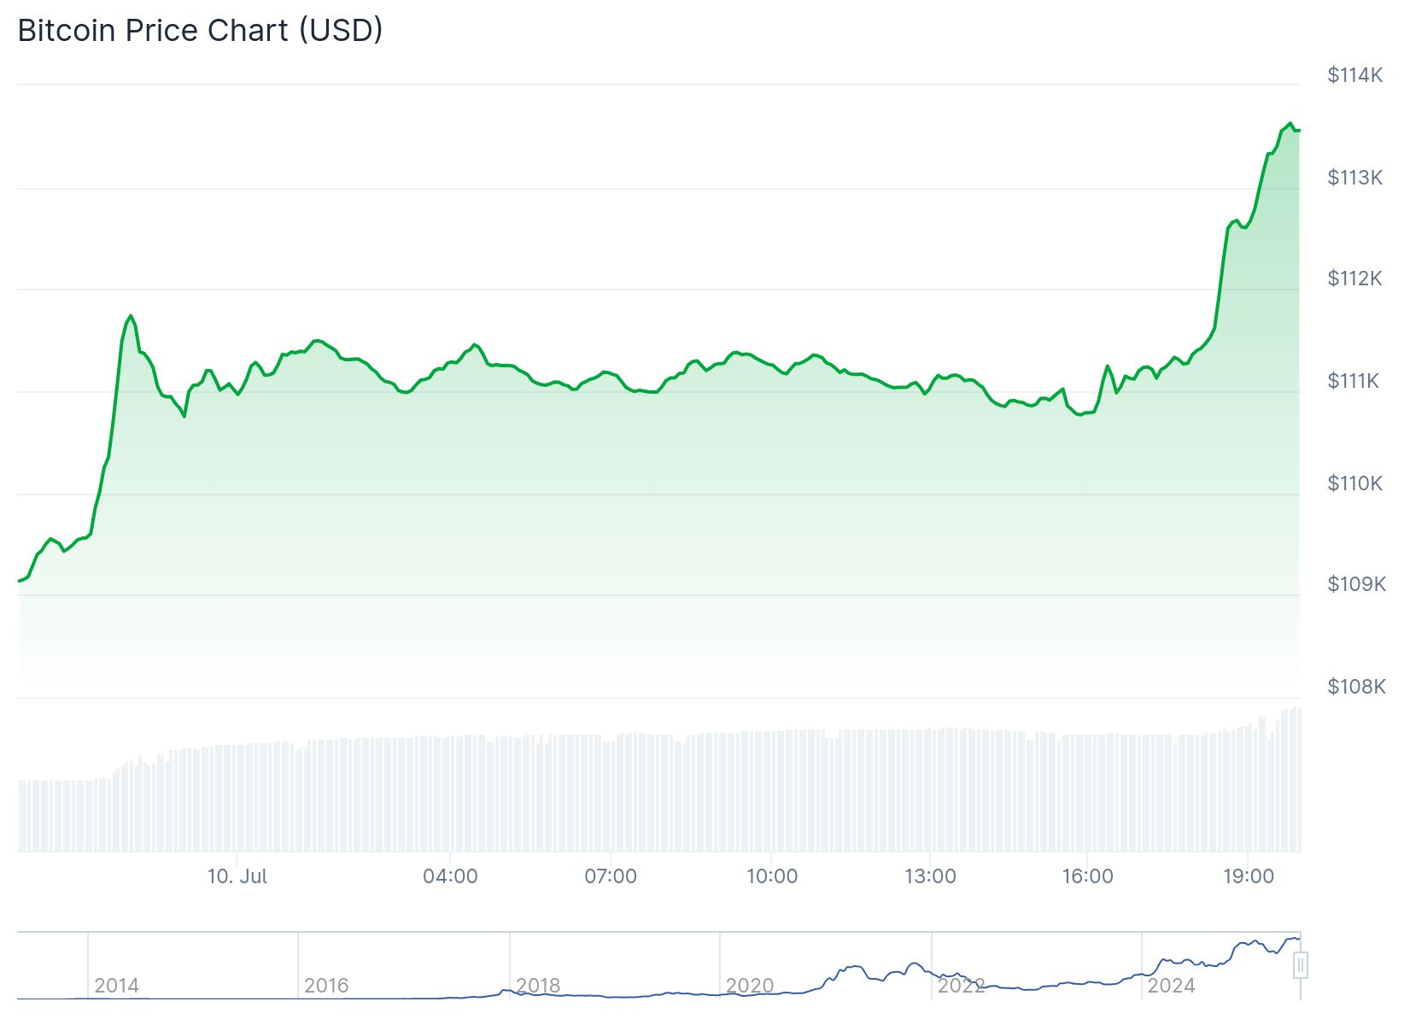Select the 07:00 time axis label

click(611, 876)
